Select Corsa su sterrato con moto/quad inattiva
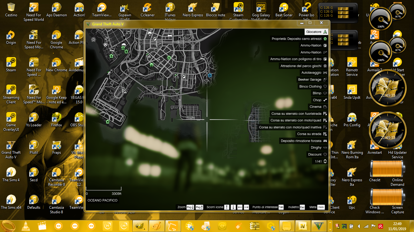The image size is (414, 232). [x=292, y=127]
